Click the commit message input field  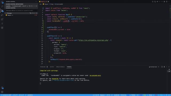[x=21, y=11]
